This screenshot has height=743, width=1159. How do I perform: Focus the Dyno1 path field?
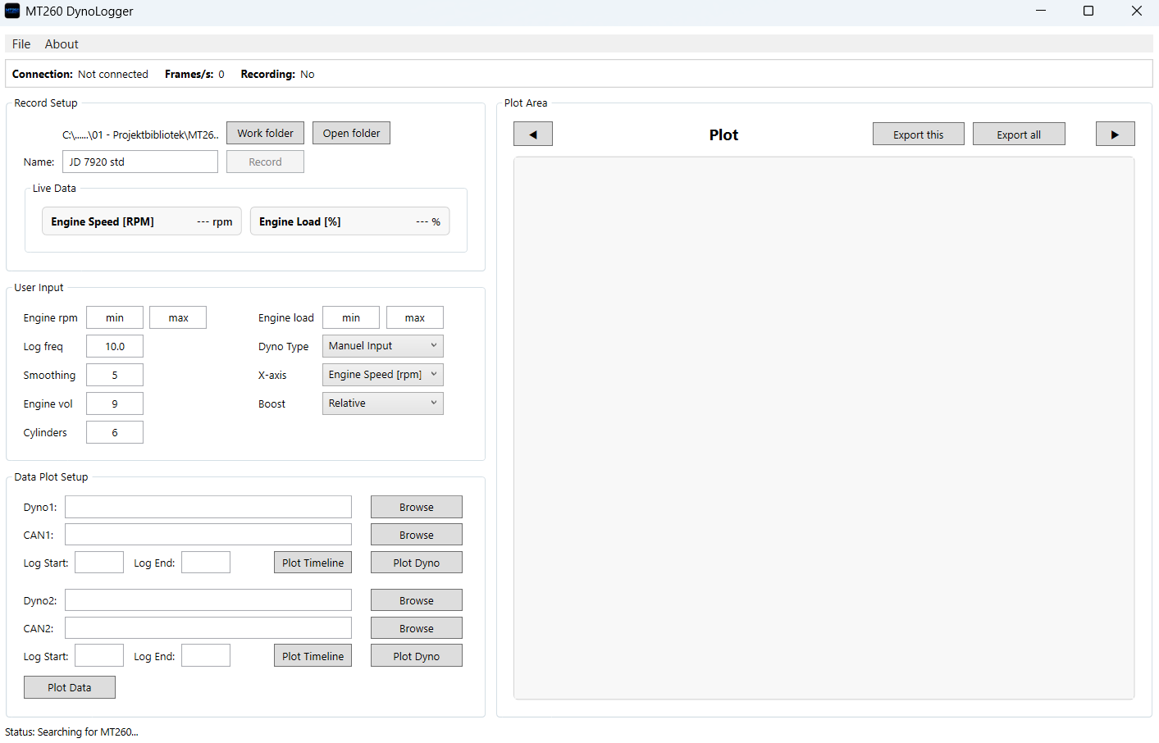208,507
